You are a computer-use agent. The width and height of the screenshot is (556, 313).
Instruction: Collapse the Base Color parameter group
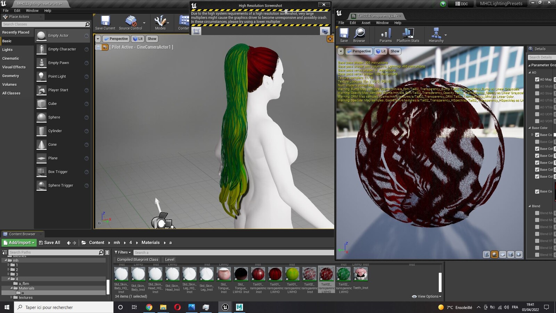click(530, 128)
